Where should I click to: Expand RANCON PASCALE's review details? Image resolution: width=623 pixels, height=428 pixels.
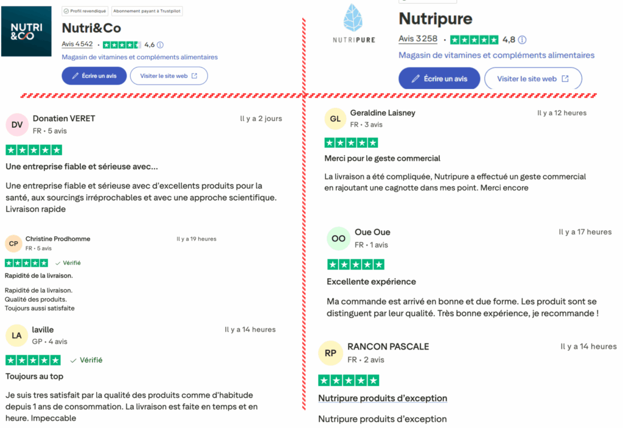tap(387, 345)
